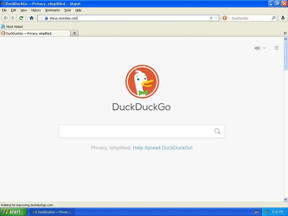
Task: Click the scrollbar down arrow
Action: (x=285, y=199)
